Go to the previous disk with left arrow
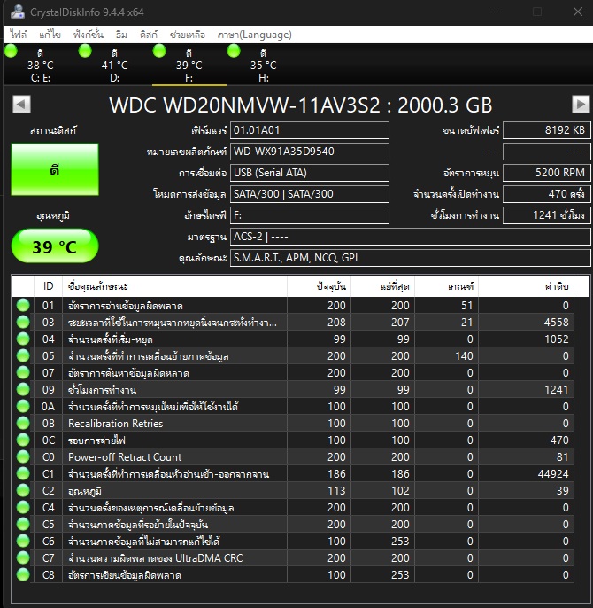The width and height of the screenshot is (593, 608). coord(21,105)
